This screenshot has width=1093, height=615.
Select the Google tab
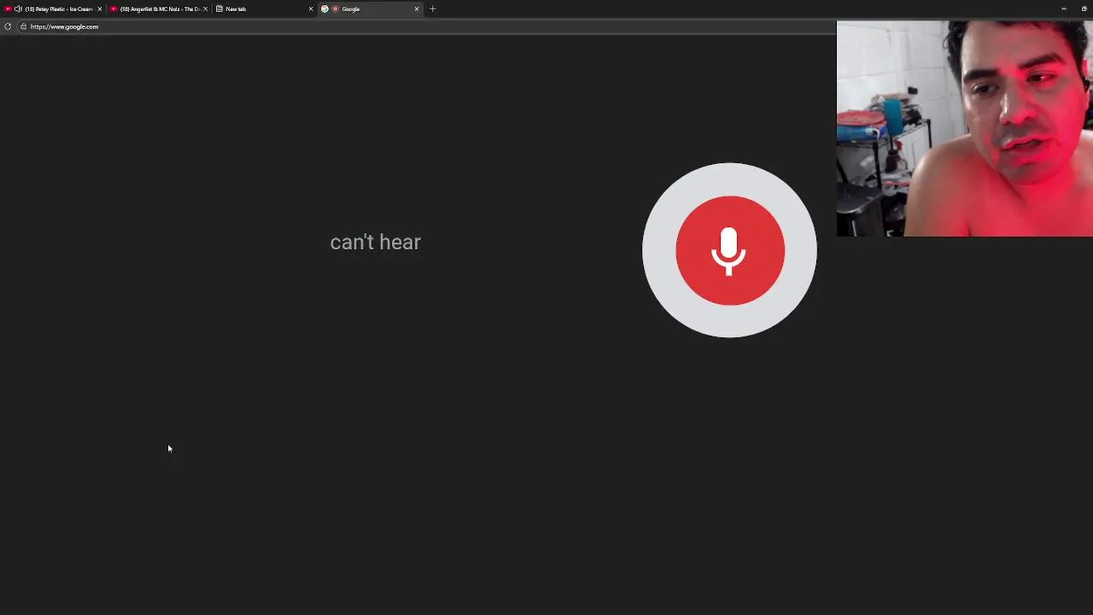[371, 9]
